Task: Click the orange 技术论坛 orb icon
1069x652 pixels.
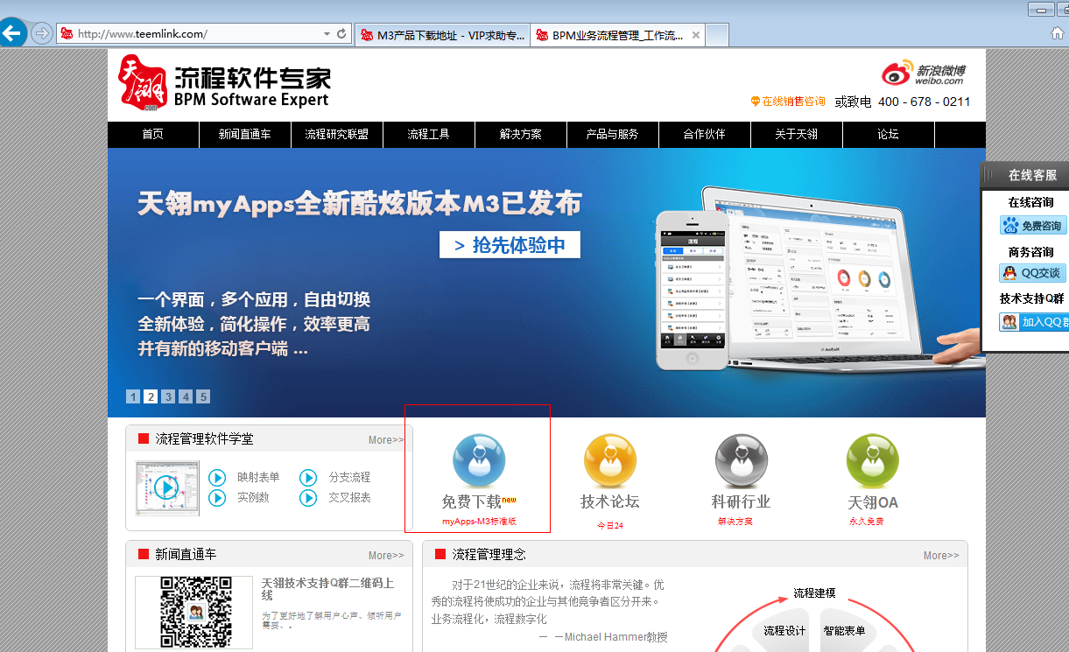Action: [610, 460]
